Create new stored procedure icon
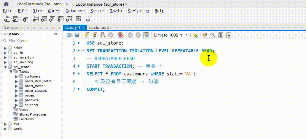Image resolution: width=306 pixels, height=139 pixels. (60, 19)
